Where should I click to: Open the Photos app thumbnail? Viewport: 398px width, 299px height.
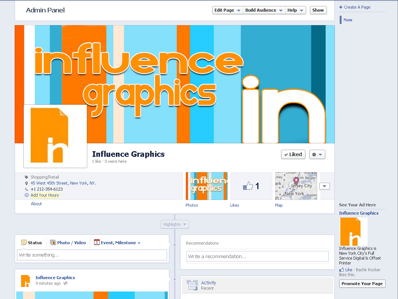click(x=207, y=186)
